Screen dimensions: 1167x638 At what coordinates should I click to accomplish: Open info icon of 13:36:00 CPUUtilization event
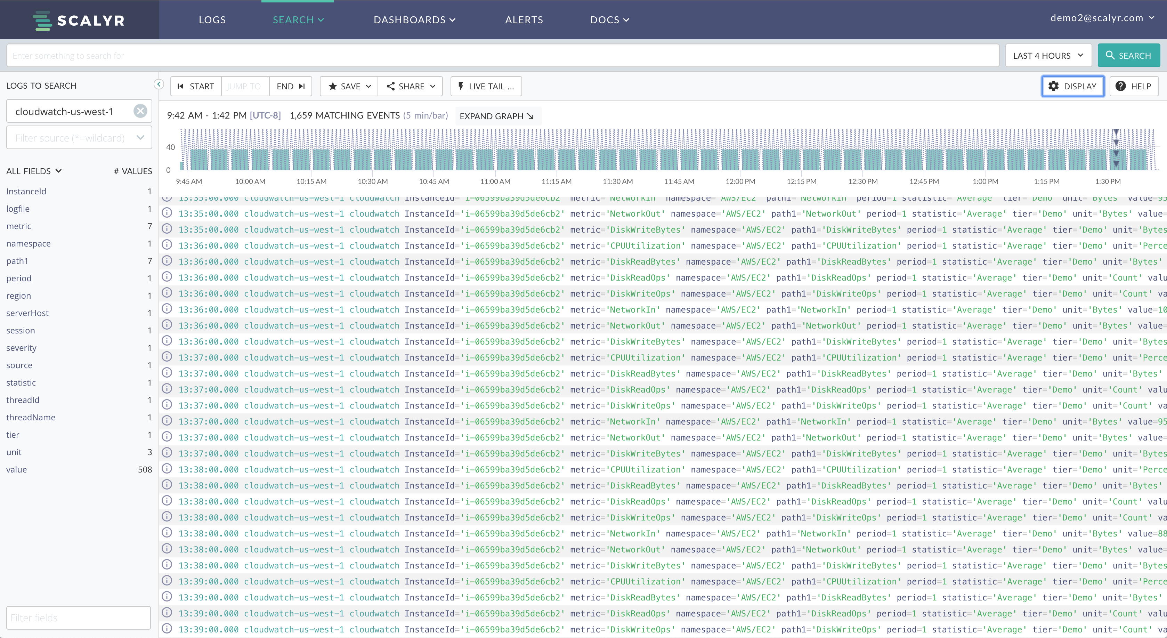click(167, 245)
